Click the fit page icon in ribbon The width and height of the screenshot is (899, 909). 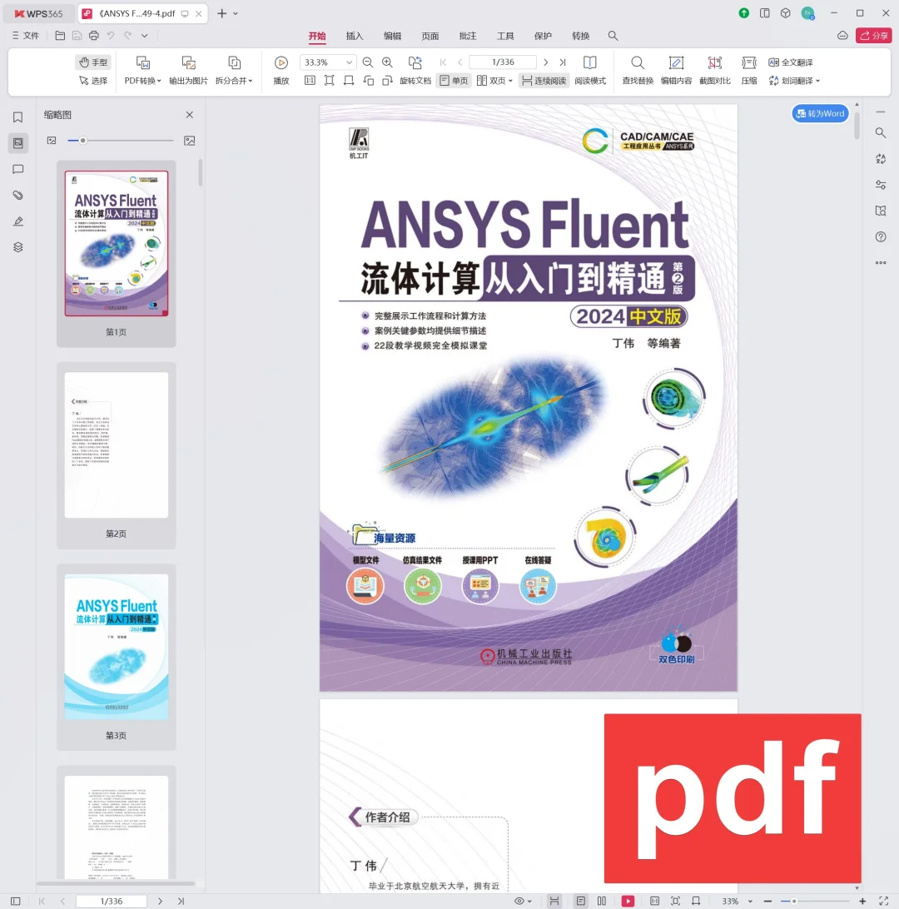330,81
